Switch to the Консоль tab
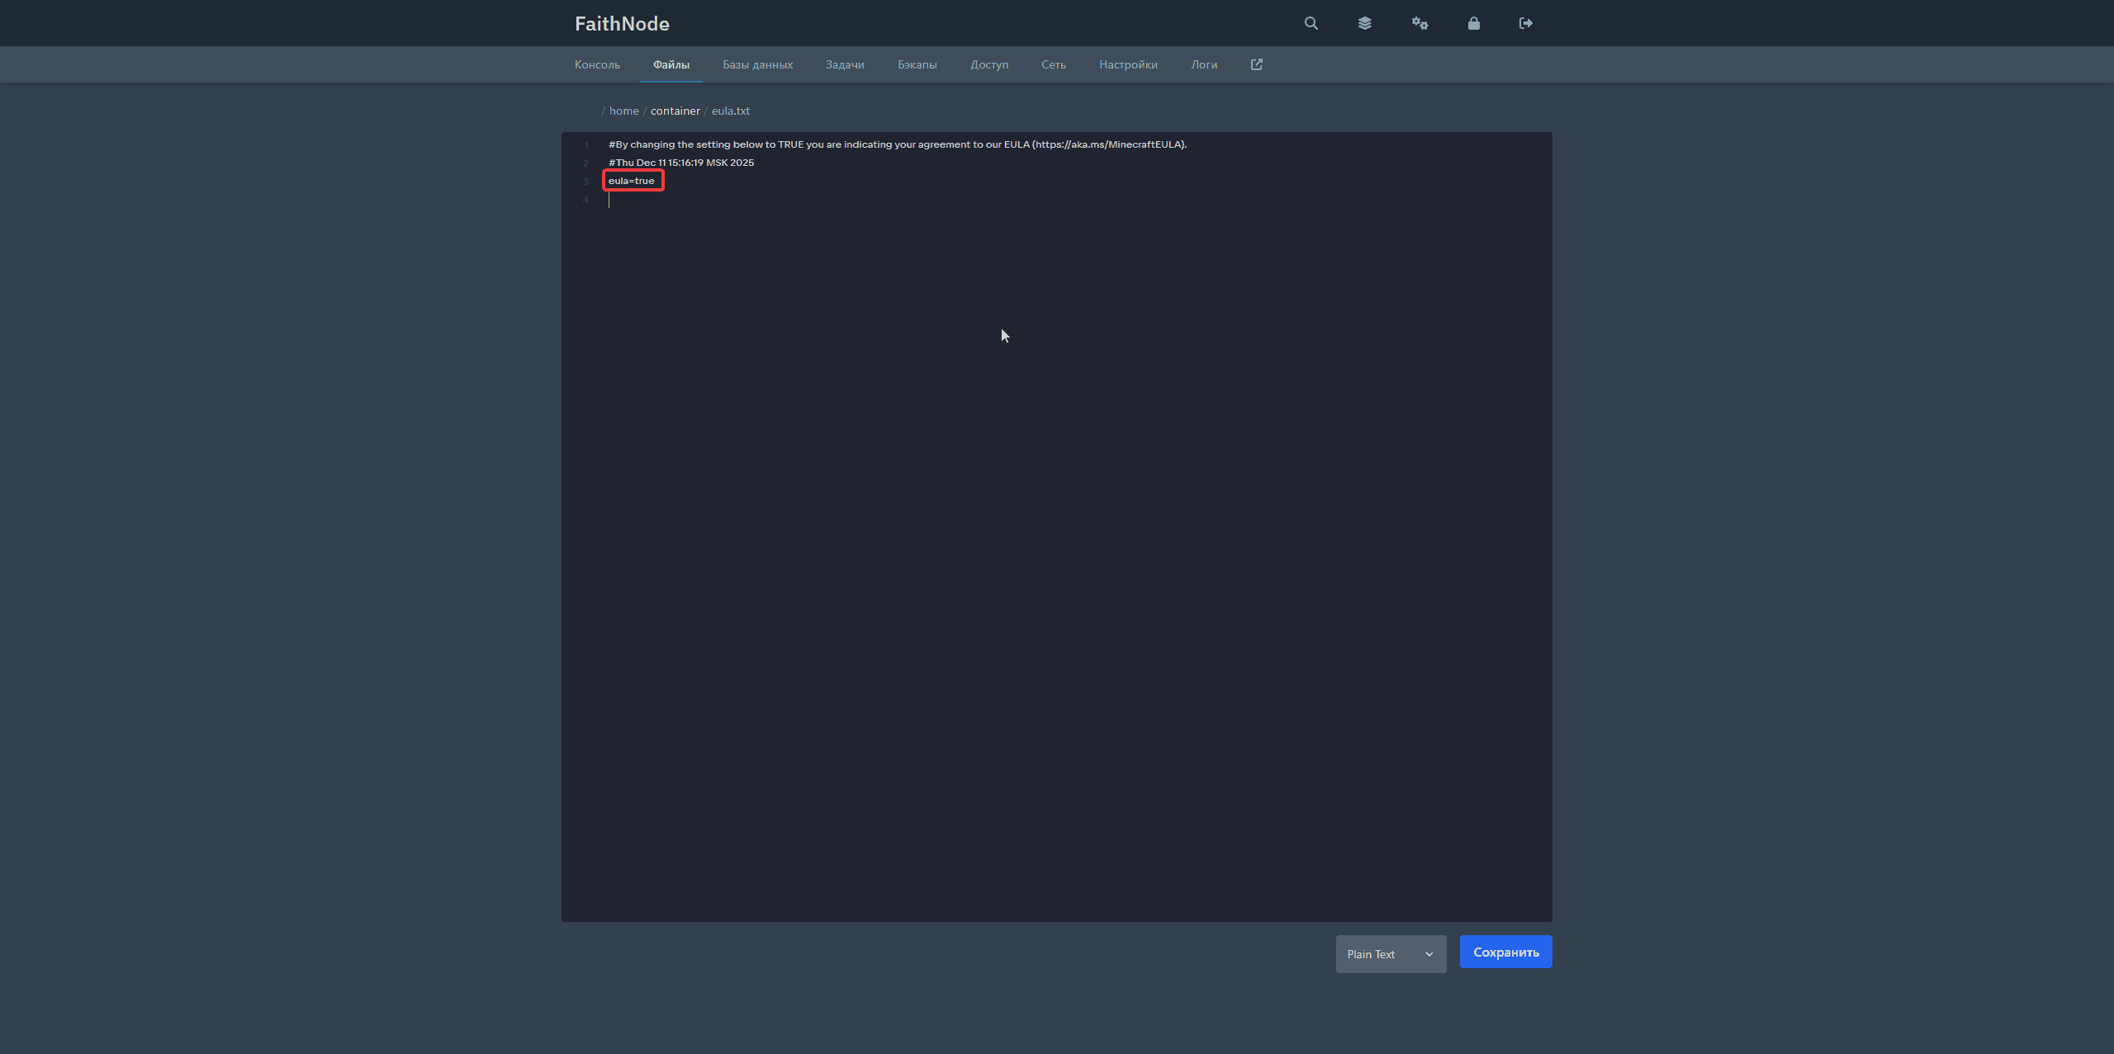 coord(597,64)
